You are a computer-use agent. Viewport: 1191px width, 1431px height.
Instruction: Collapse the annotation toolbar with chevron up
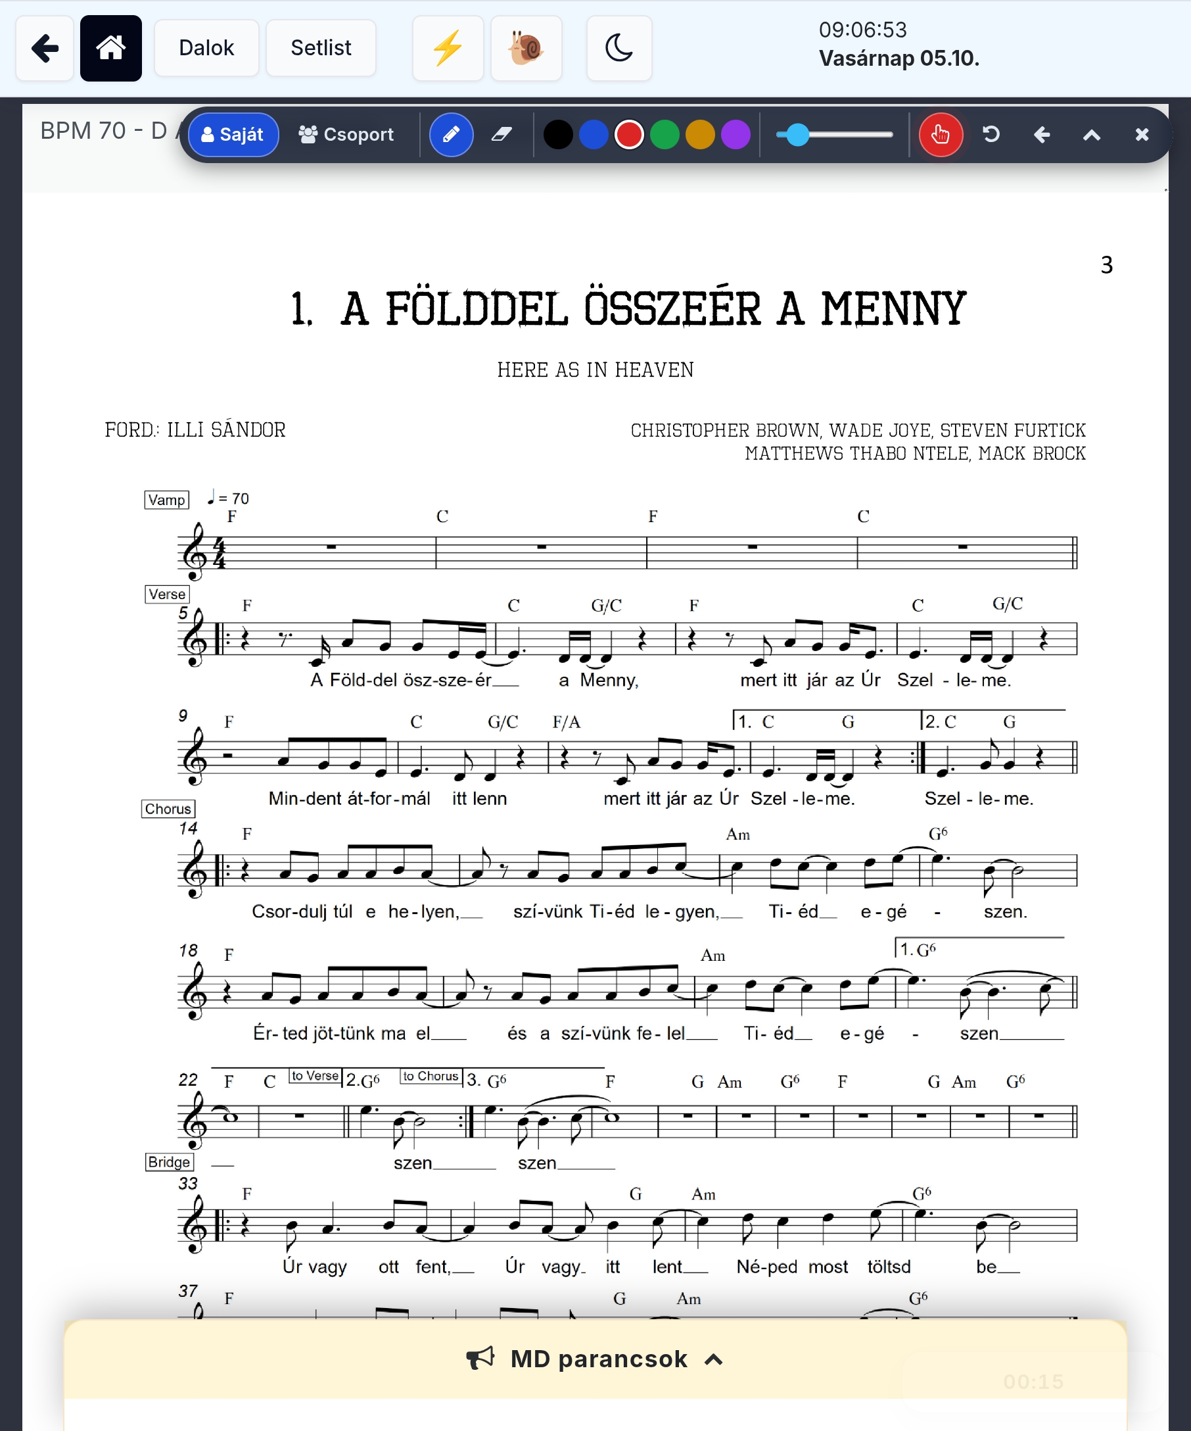(x=1092, y=135)
